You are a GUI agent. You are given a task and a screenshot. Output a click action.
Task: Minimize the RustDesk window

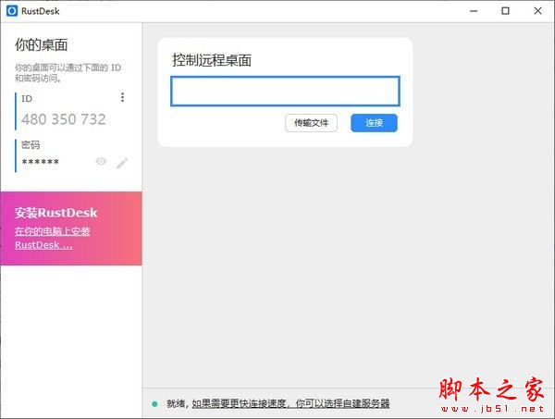pos(474,11)
